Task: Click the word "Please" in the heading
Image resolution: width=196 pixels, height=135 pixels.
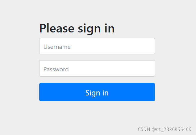Action: click(x=57, y=28)
